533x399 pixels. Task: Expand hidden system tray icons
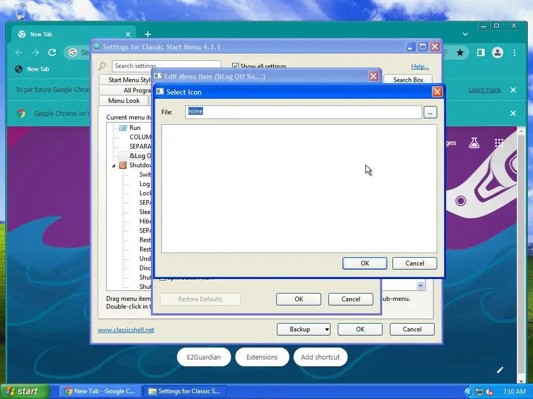point(468,392)
